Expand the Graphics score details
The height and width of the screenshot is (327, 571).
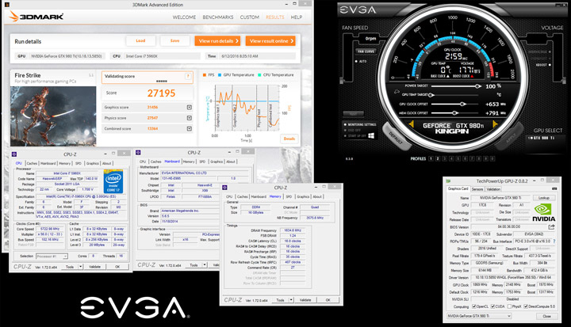tap(190, 108)
